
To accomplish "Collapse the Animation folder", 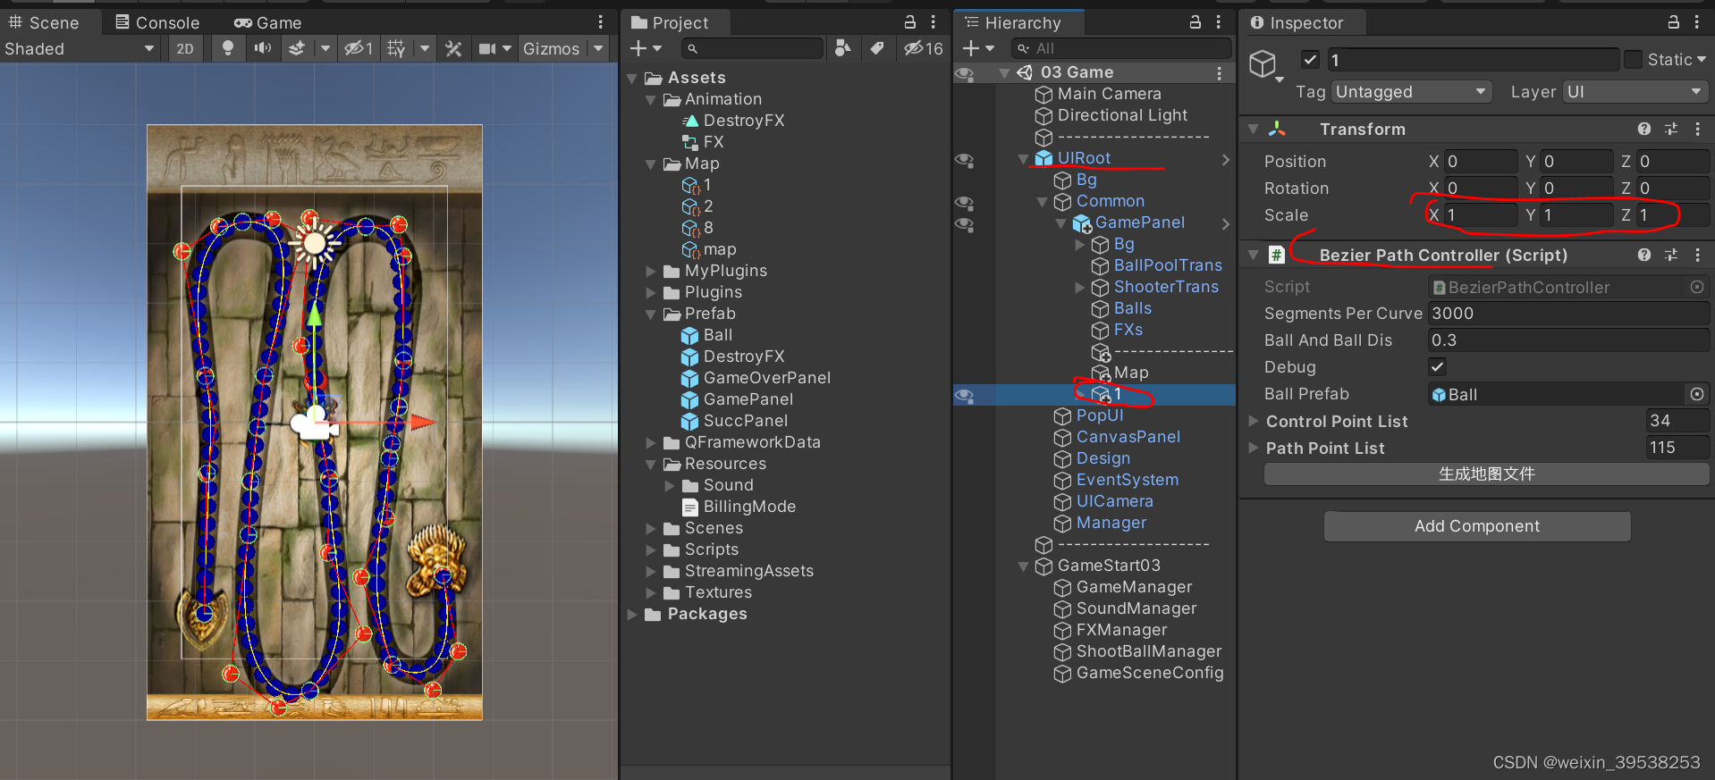I will tap(651, 100).
